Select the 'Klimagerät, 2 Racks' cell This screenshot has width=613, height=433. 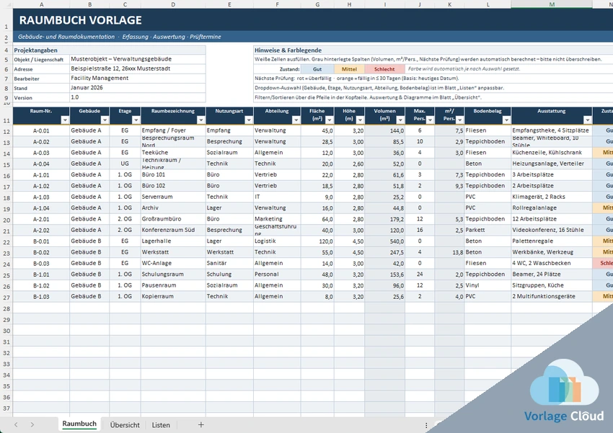(552, 197)
